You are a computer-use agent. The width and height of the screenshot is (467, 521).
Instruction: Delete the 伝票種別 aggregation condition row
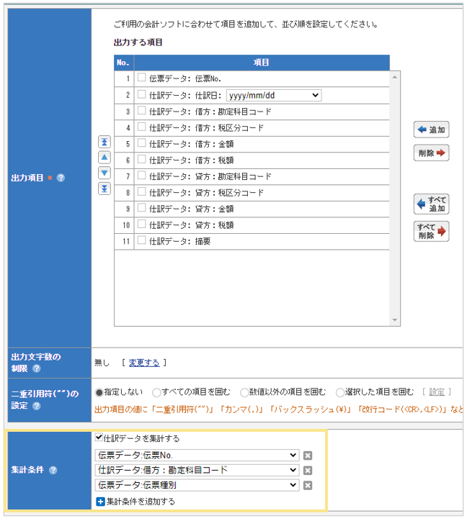[308, 486]
